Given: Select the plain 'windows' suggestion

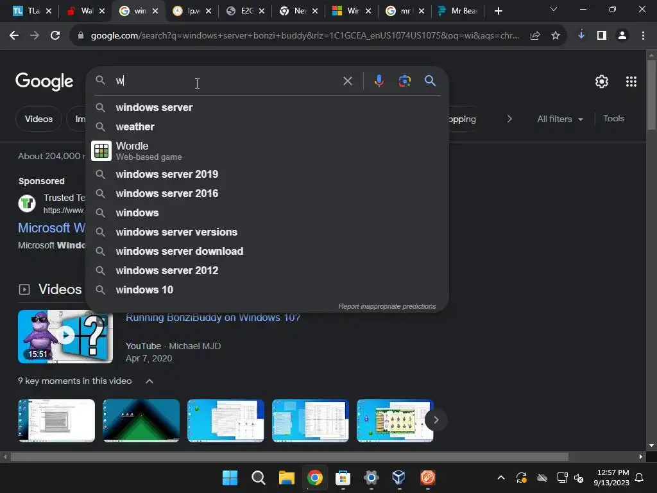Looking at the screenshot, I should tap(267, 212).
